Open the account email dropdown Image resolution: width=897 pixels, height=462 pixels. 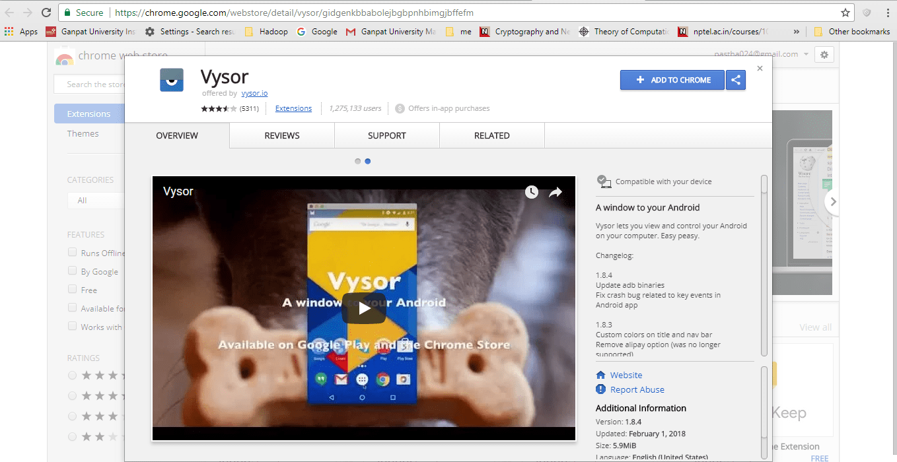click(x=762, y=54)
